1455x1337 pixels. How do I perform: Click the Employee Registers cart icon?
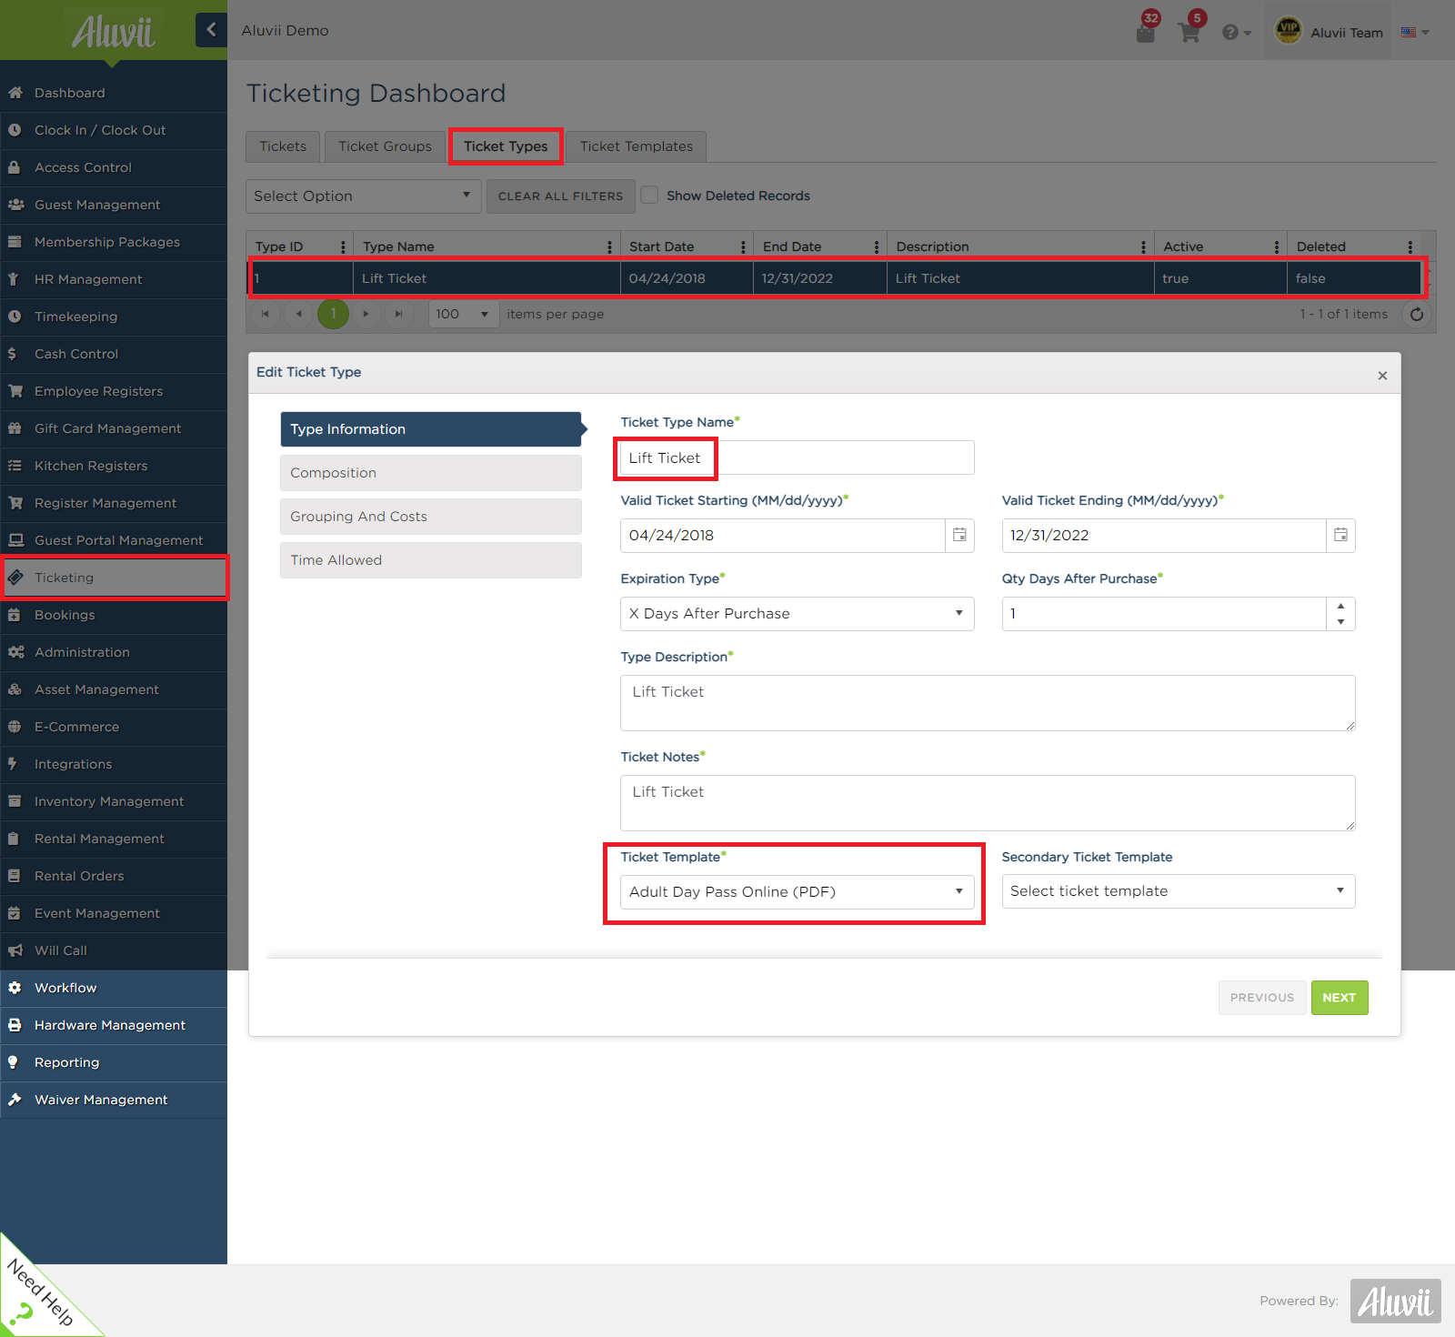pyautogui.click(x=15, y=391)
